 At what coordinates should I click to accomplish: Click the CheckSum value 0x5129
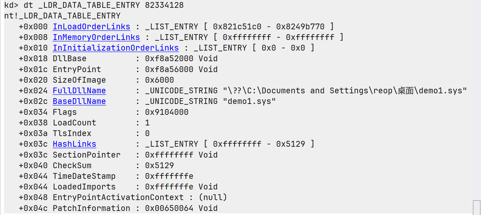click(159, 165)
